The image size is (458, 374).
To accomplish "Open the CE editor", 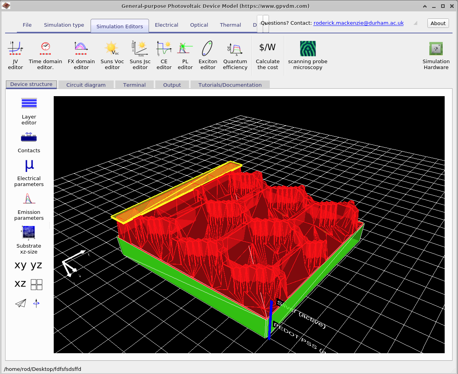I will click(164, 55).
